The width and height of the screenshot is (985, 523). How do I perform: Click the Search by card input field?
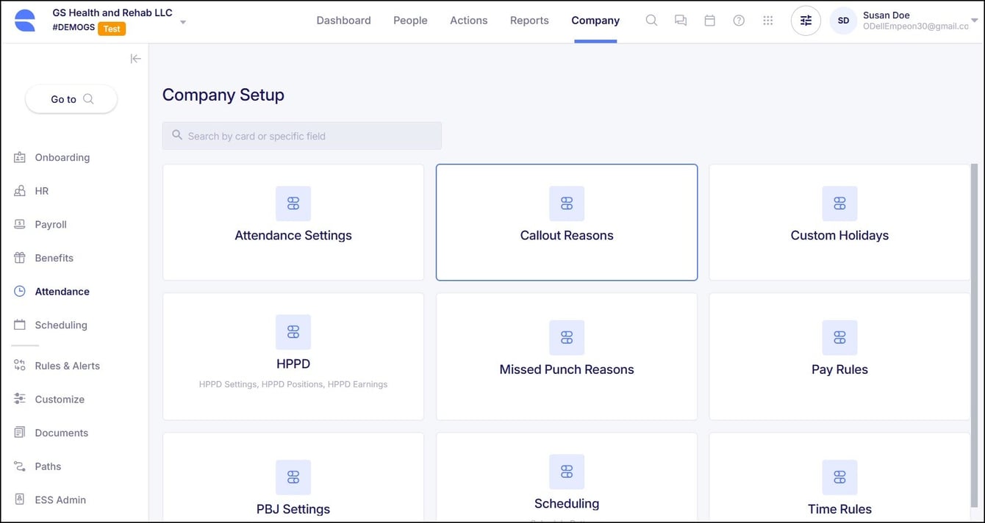pyautogui.click(x=301, y=136)
